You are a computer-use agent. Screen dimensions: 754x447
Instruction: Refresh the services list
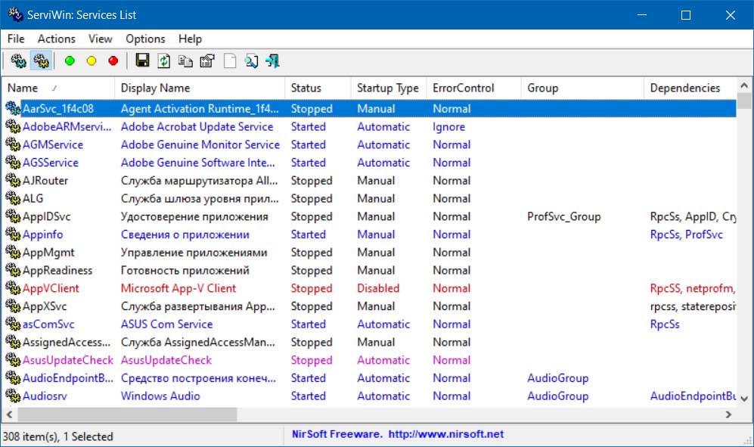pos(164,61)
